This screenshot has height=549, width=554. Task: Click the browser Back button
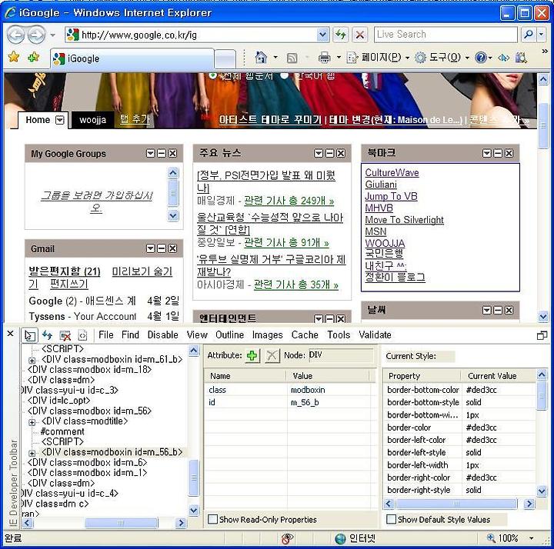(16, 35)
